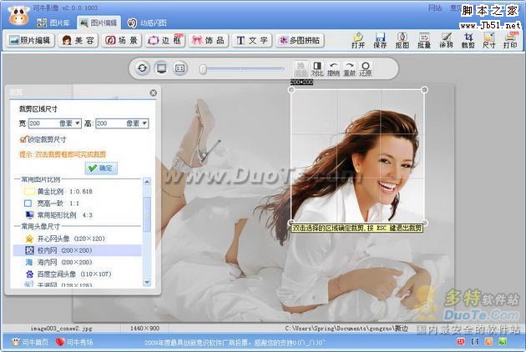
Task: Click the 重做 (Redo) arrow icon
Action: (349, 68)
